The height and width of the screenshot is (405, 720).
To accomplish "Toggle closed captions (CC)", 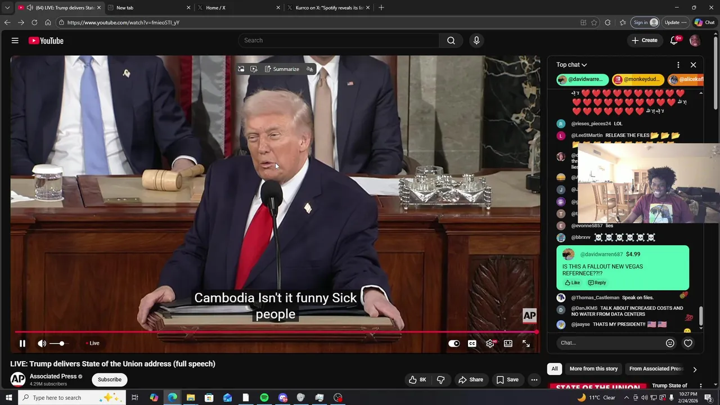I will point(472,343).
